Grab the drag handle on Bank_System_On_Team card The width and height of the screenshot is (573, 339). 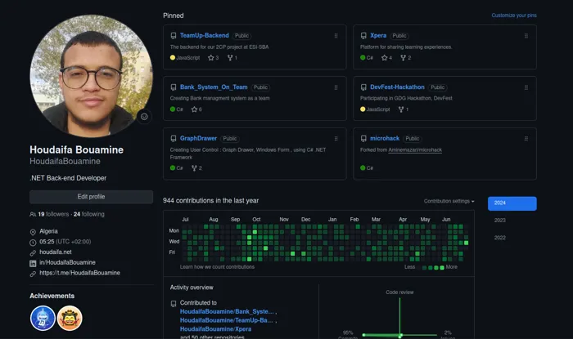coord(336,87)
